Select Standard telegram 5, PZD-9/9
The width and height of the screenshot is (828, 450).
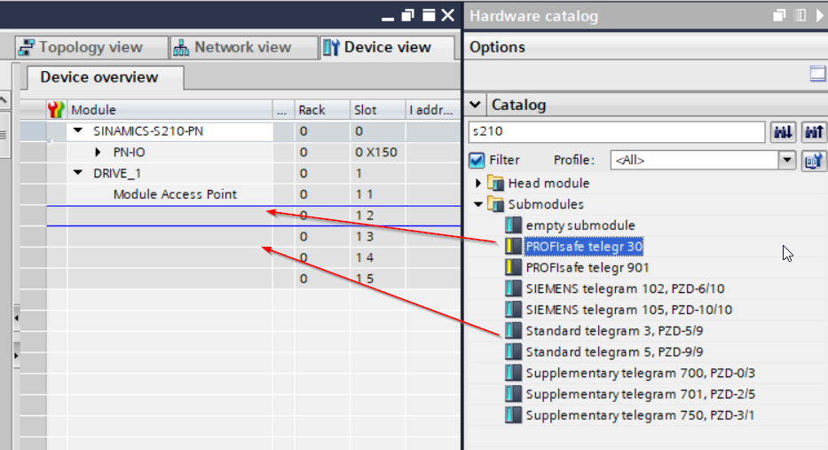(614, 352)
